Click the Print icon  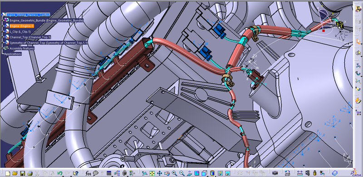[30, 173]
